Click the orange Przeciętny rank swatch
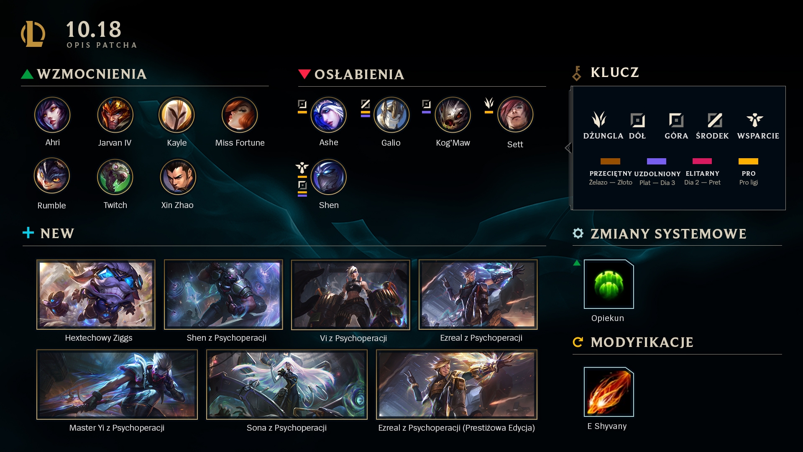 [x=610, y=161]
